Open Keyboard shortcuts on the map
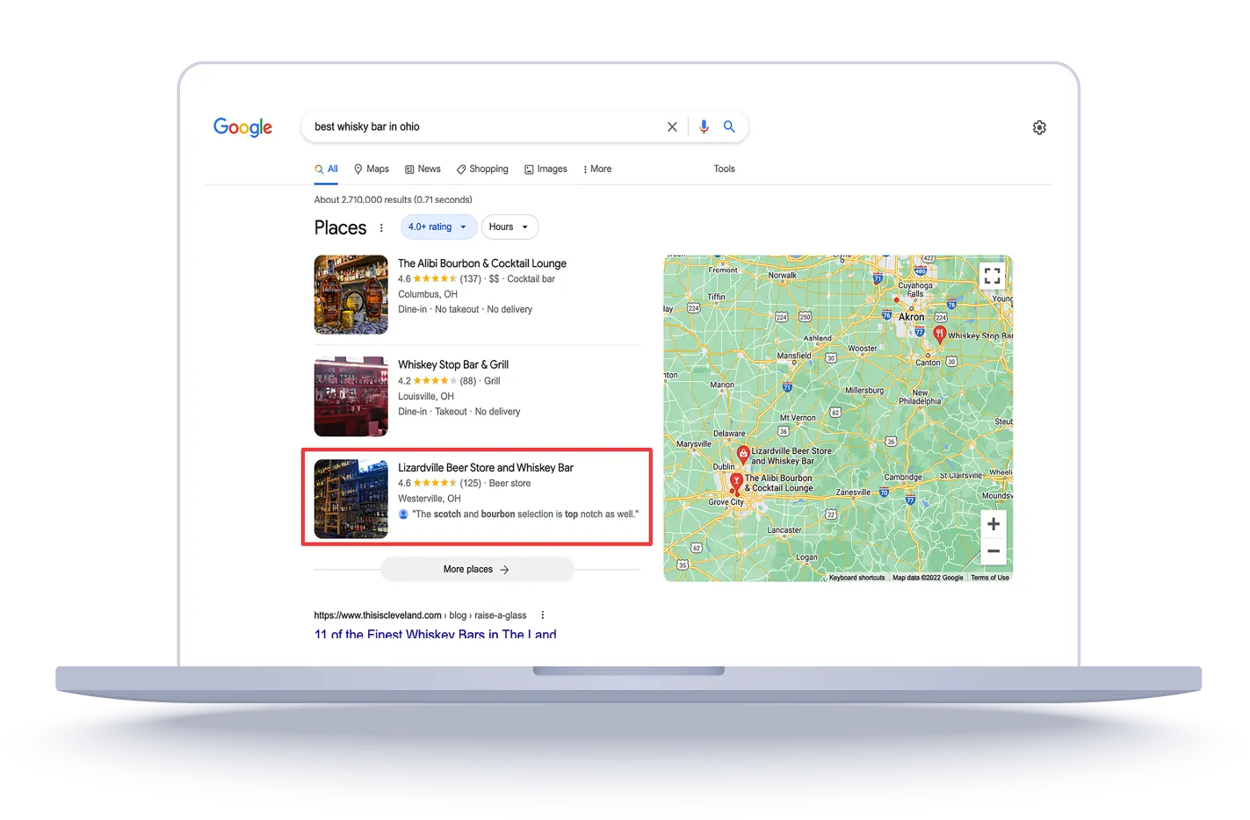This screenshot has width=1250, height=820. click(x=856, y=578)
